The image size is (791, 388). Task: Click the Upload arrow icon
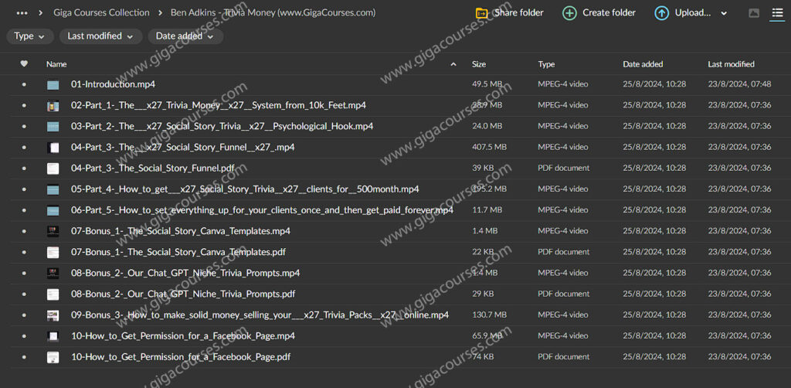point(661,13)
